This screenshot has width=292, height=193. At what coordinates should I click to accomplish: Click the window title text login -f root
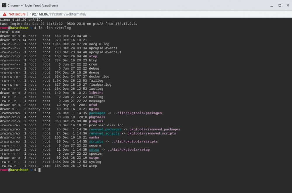point(33,6)
